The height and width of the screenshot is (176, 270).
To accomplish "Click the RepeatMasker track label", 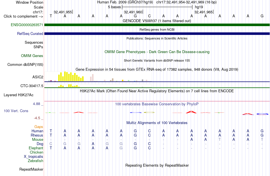I will click(31, 169).
